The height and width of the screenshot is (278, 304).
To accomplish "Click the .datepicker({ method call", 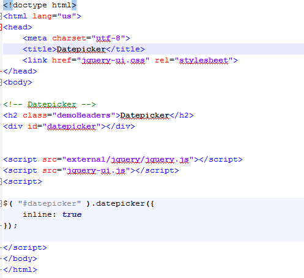I will click(x=123, y=203).
